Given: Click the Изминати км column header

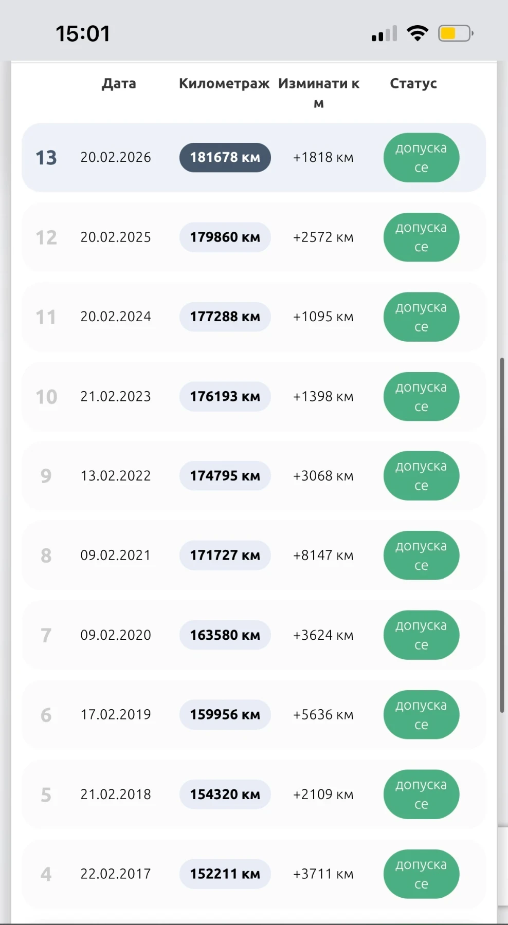Looking at the screenshot, I should (319, 93).
